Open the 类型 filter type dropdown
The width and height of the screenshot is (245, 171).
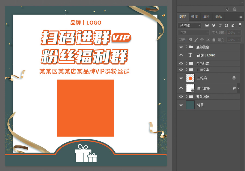(x=189, y=25)
